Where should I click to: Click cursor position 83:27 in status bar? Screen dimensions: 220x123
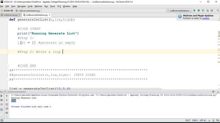click(188, 120)
